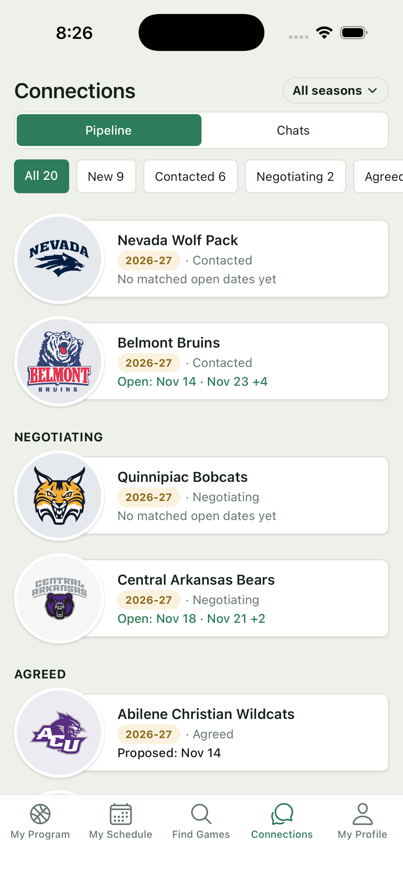Filter by Negotiating 2 connections
403x878 pixels.
[x=295, y=176]
